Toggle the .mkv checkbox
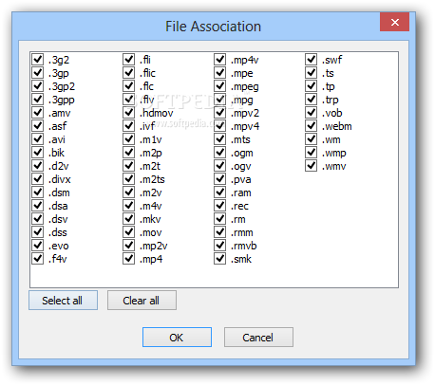The height and width of the screenshot is (385, 435). [129, 219]
